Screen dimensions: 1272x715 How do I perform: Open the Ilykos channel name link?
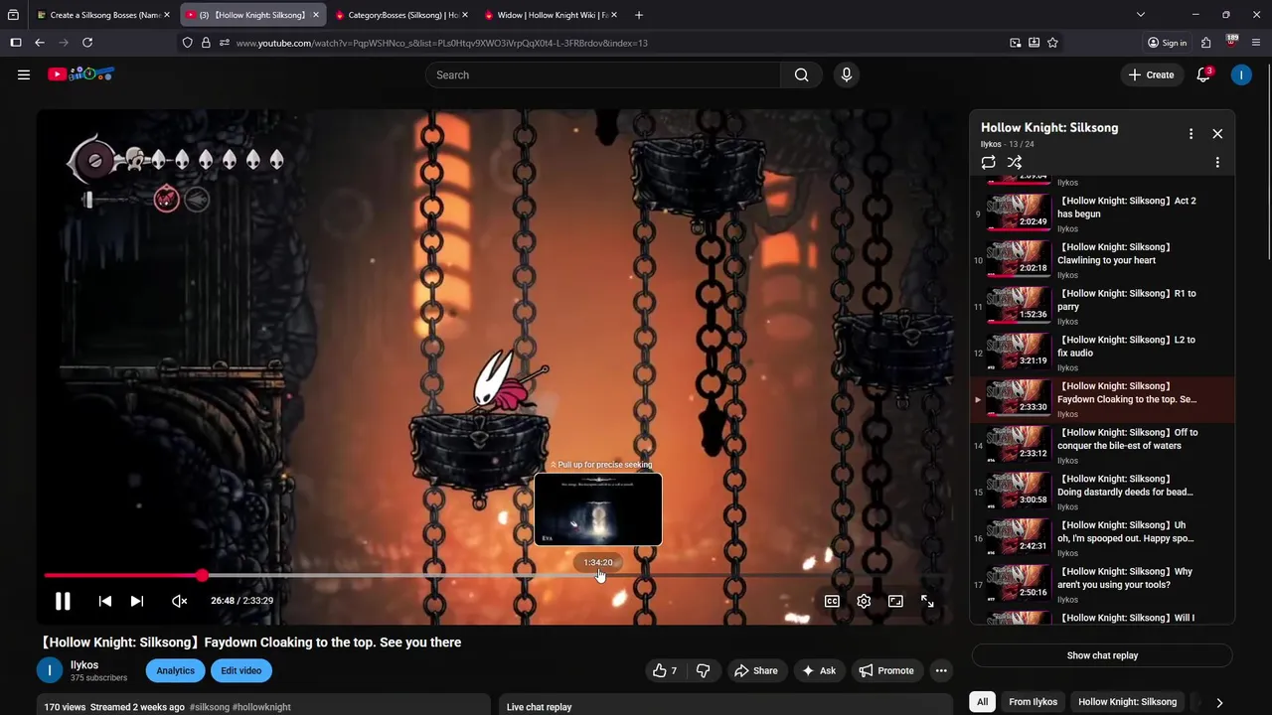tap(84, 664)
